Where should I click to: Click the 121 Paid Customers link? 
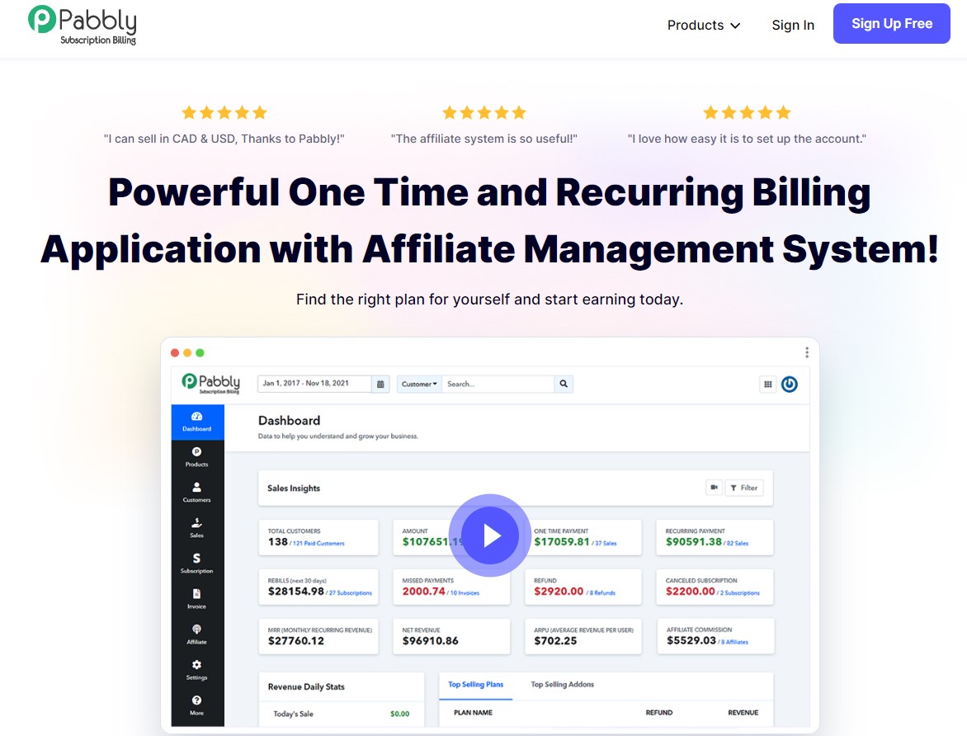[x=318, y=544]
